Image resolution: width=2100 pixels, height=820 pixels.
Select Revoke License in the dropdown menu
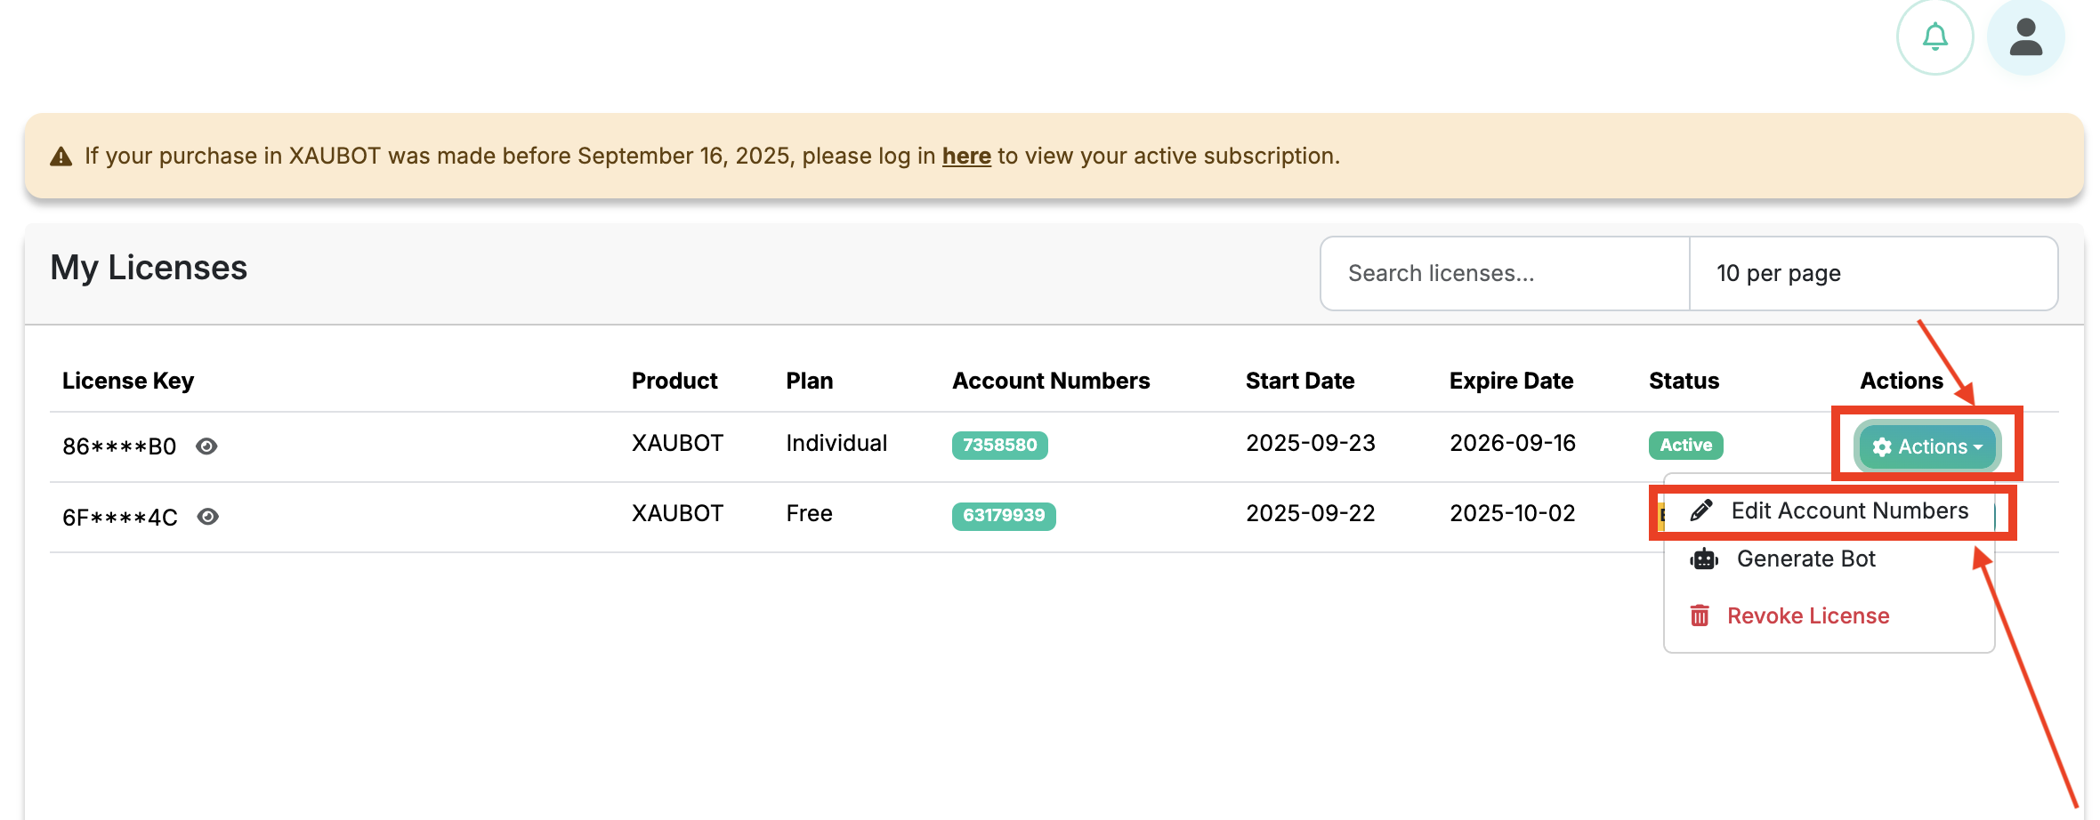tap(1807, 615)
